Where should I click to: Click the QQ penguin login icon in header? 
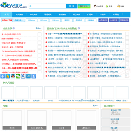tap(95, 6)
